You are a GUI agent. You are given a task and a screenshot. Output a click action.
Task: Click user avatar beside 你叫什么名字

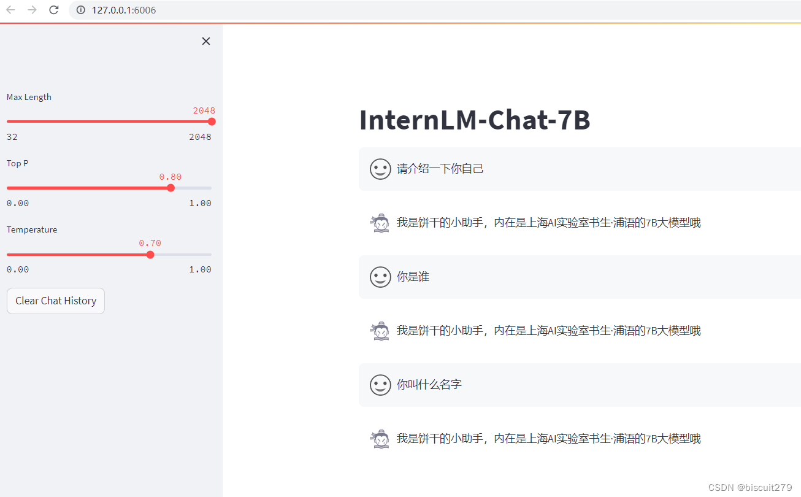(380, 385)
